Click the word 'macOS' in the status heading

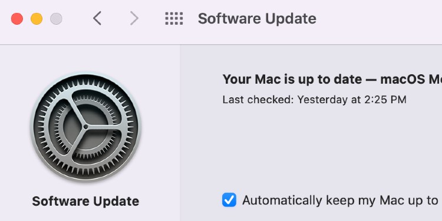(x=403, y=80)
